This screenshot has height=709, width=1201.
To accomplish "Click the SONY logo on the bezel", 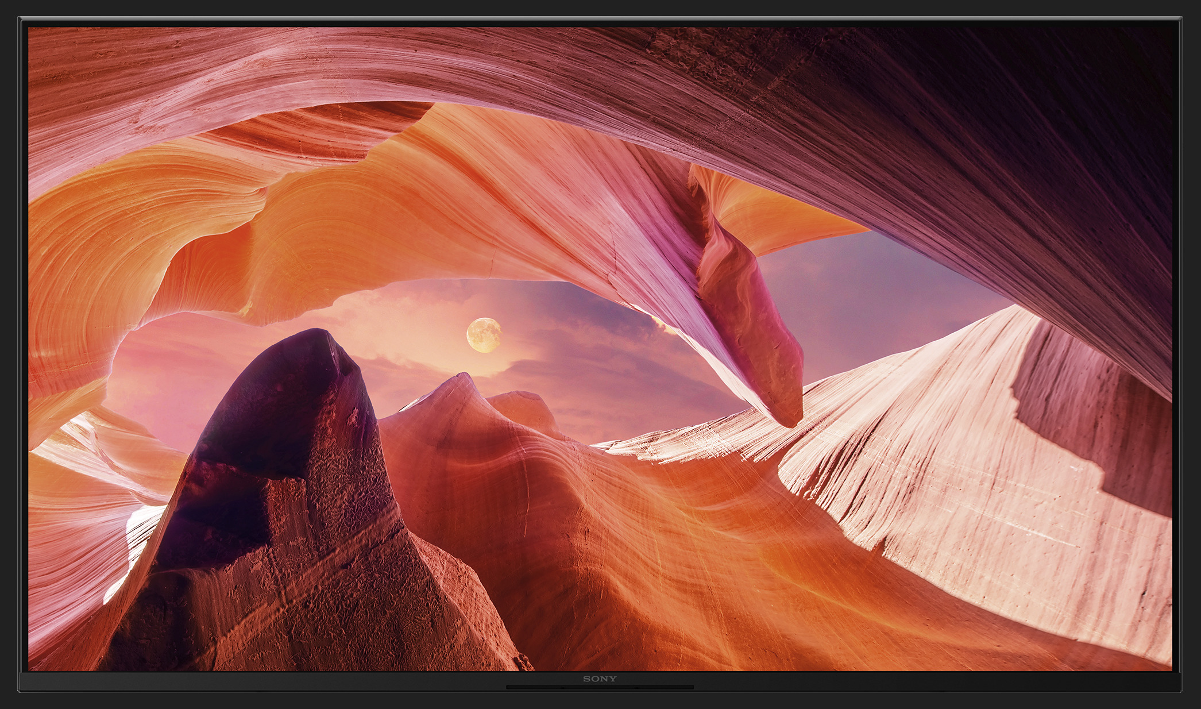I will [x=600, y=679].
